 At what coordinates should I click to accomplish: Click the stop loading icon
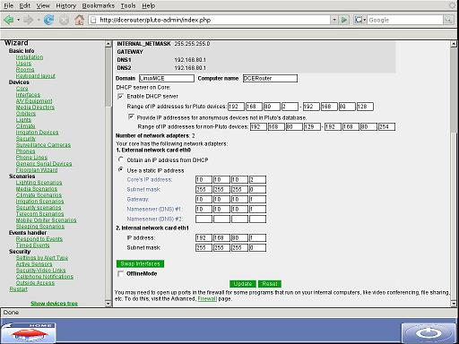click(x=64, y=20)
